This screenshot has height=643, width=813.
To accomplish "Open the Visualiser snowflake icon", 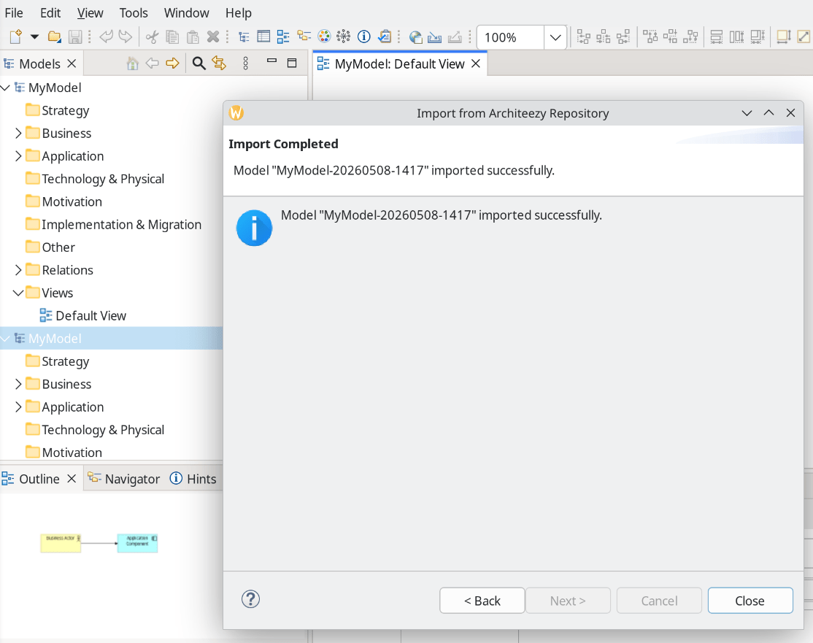I will [343, 36].
